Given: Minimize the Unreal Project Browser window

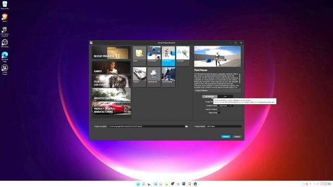Looking at the screenshot, I should click(230, 43).
